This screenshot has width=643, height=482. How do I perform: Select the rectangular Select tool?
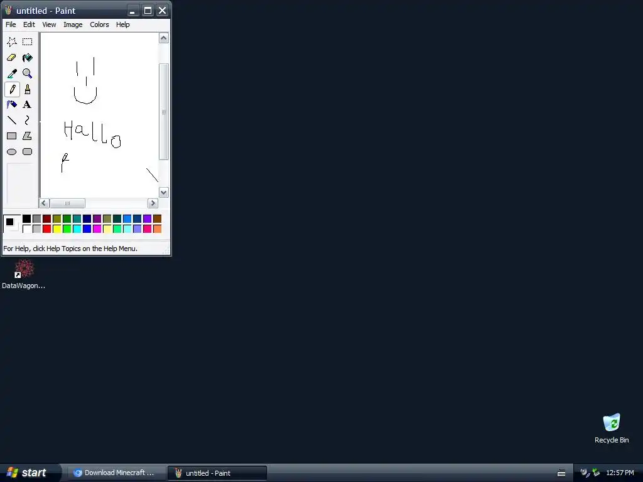(x=28, y=42)
